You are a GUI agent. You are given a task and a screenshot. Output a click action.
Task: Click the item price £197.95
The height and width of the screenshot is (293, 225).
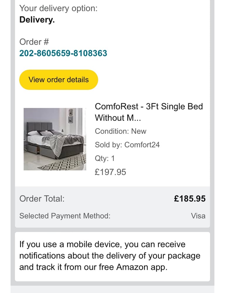tap(110, 172)
